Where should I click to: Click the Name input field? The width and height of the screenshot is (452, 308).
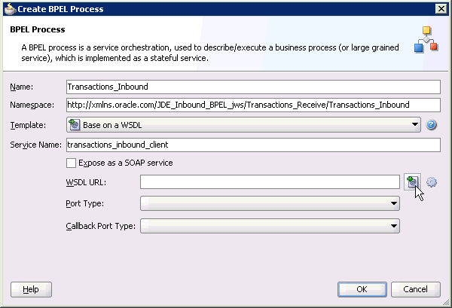pos(253,87)
